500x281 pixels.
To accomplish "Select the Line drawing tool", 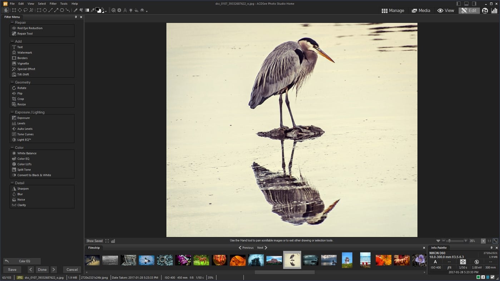I will [x=50, y=10].
